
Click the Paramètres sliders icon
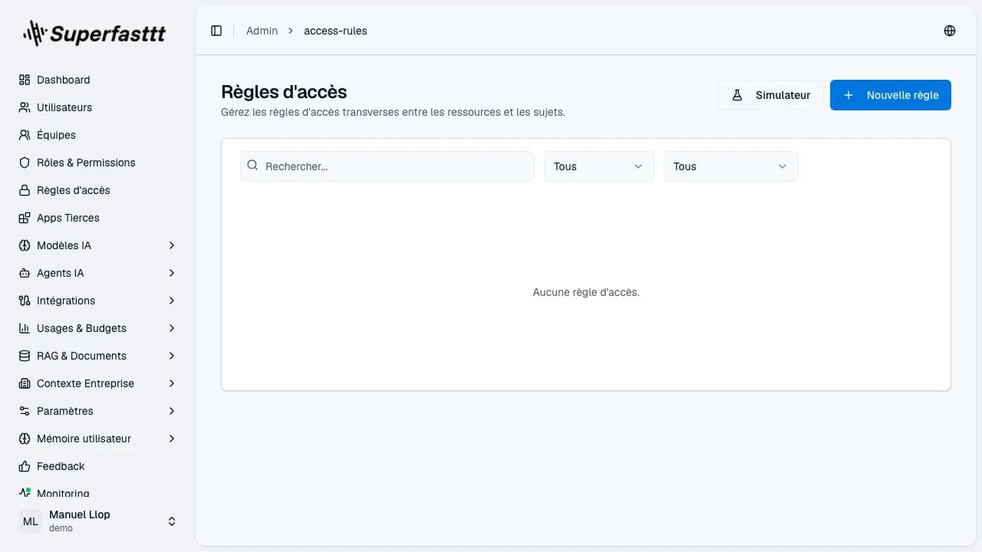click(x=25, y=411)
